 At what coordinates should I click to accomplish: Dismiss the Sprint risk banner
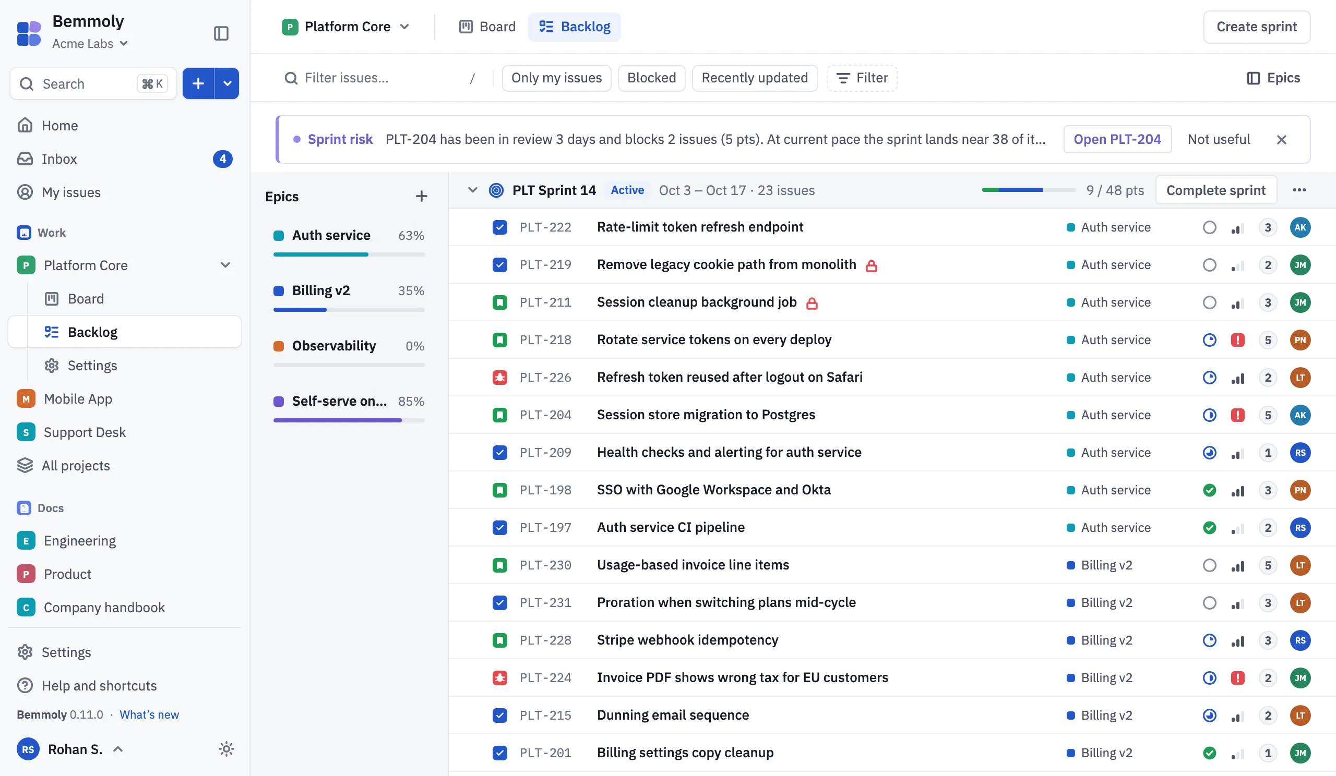click(x=1281, y=139)
